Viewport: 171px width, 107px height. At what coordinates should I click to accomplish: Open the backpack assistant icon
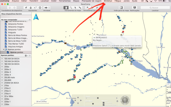coord(31,8)
